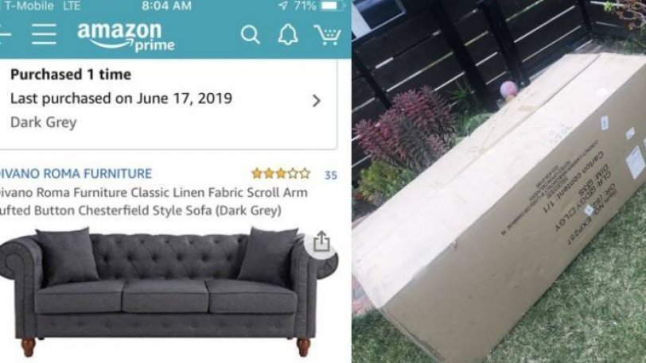Tap the battery indicator

click(331, 6)
